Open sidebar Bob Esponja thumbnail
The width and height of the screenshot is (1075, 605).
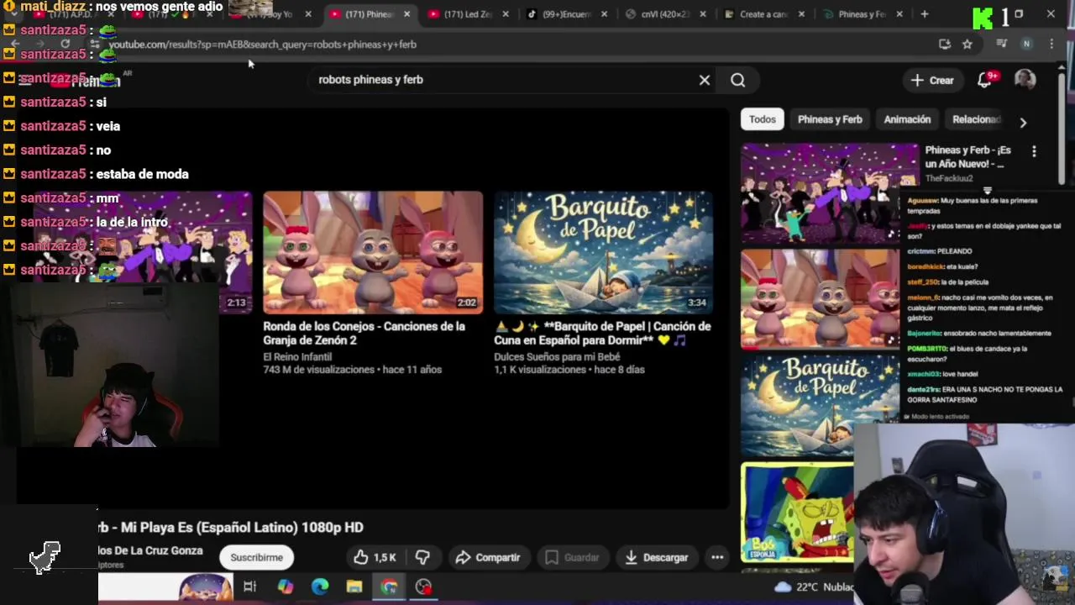tap(797, 512)
